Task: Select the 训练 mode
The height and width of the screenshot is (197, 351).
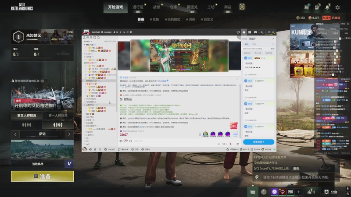Action: pyautogui.click(x=190, y=19)
